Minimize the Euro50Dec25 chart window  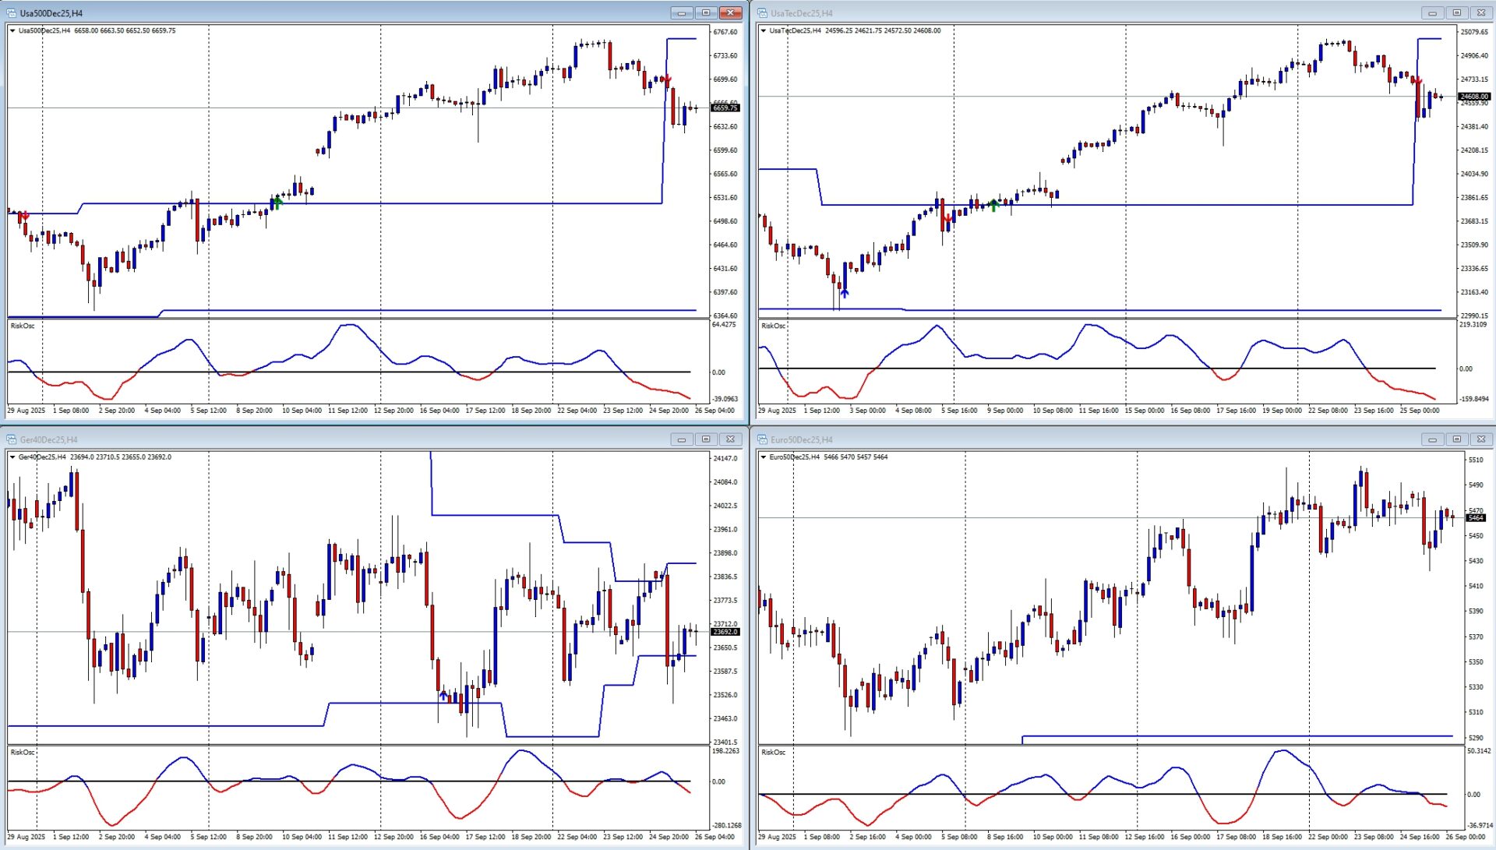click(1432, 439)
